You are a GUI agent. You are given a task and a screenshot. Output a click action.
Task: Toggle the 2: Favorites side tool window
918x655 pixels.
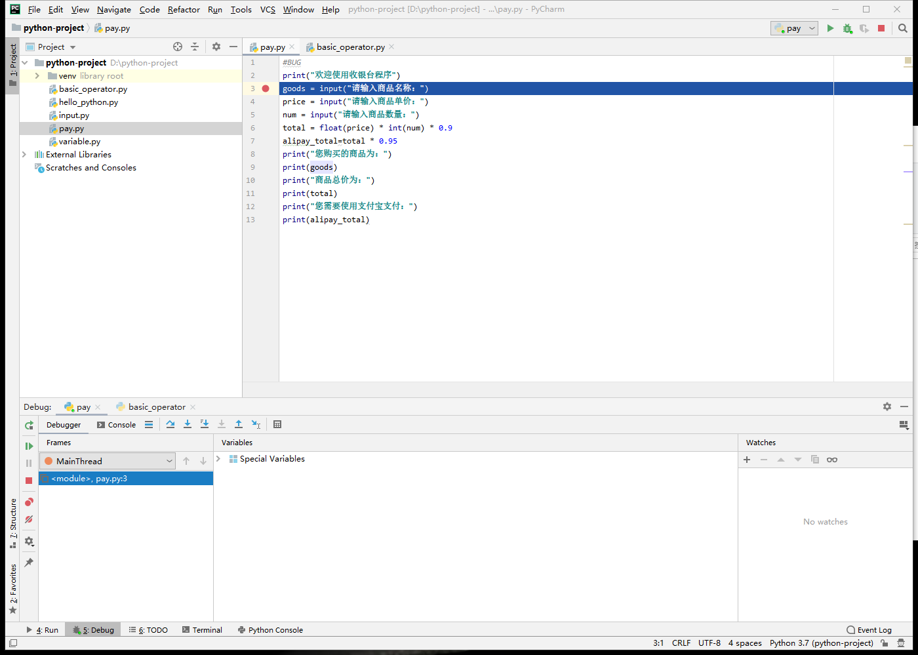pyautogui.click(x=12, y=588)
